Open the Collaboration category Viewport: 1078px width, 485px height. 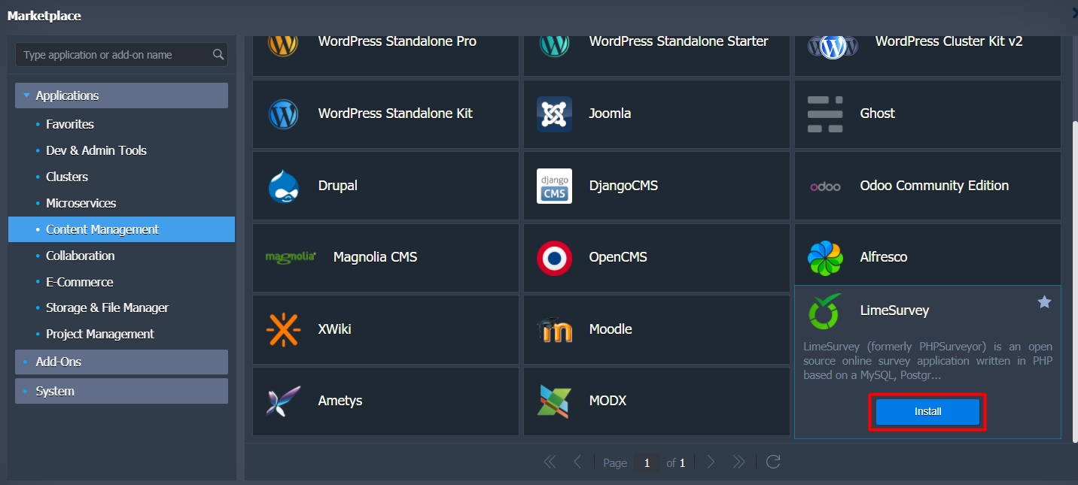tap(81, 256)
